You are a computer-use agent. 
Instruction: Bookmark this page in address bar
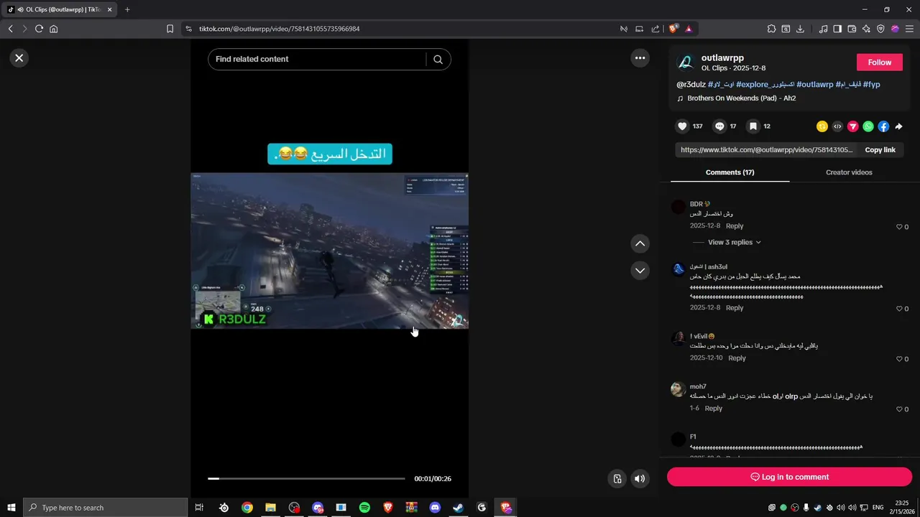coord(170,29)
